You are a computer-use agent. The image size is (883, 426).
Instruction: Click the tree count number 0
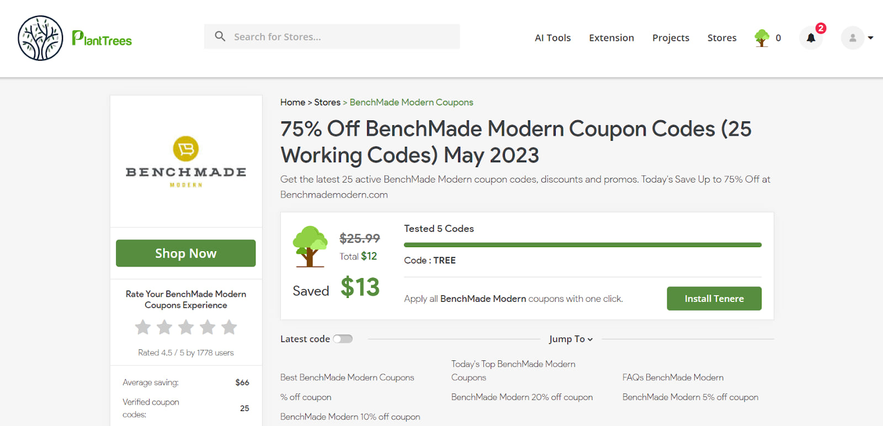tap(778, 38)
